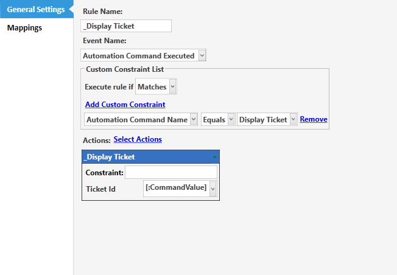Expand the Ticket Id dropdown arrow
The image size is (397, 275).
coord(213,189)
